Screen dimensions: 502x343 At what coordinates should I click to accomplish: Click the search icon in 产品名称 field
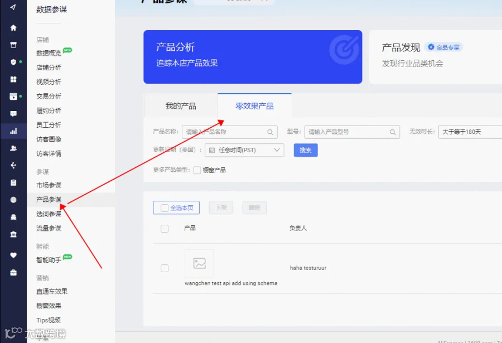(x=270, y=132)
